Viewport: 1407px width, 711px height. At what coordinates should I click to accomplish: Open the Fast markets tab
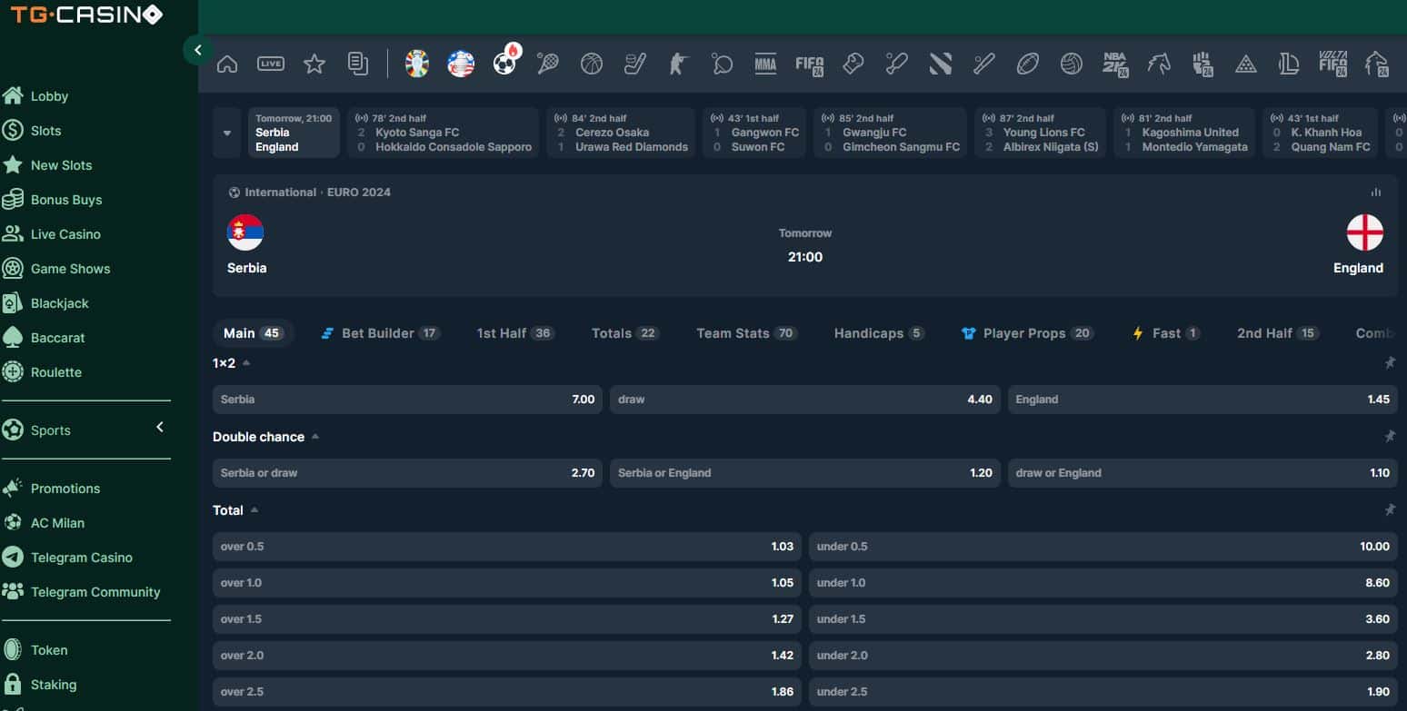(x=1165, y=333)
